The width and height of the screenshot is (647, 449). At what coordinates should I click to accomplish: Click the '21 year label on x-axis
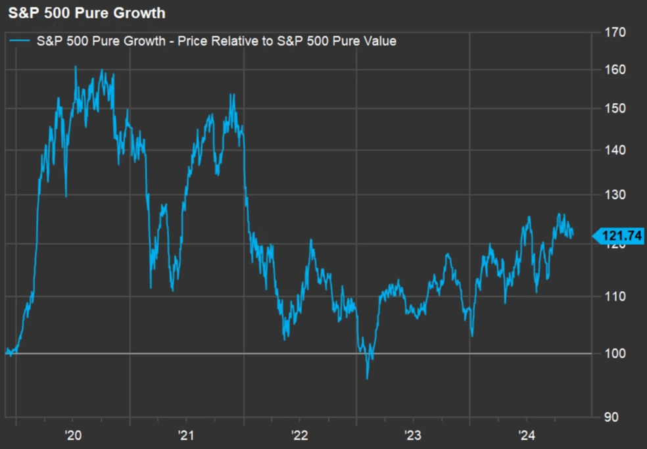tap(186, 435)
